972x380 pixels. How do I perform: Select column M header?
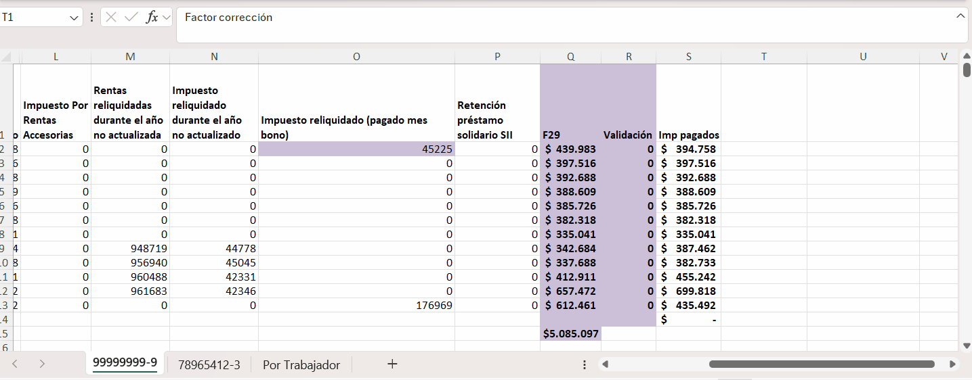(130, 57)
